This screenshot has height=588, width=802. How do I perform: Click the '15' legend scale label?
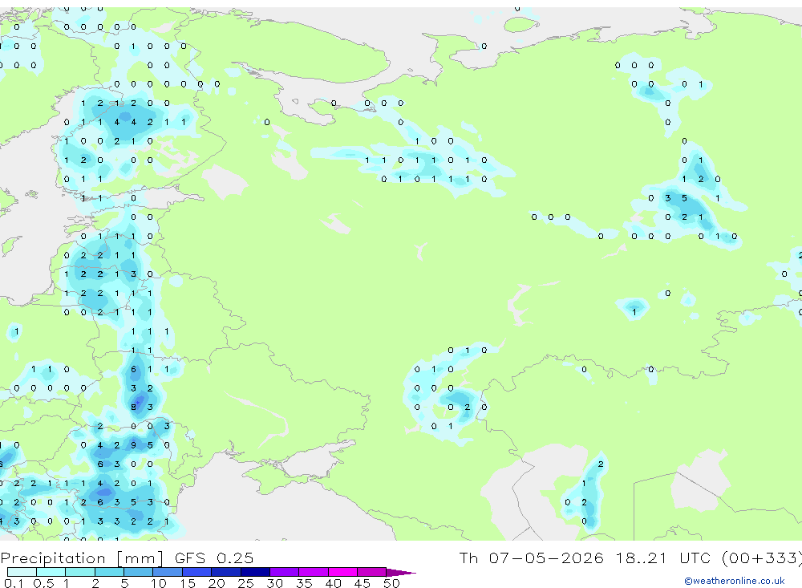tap(187, 583)
